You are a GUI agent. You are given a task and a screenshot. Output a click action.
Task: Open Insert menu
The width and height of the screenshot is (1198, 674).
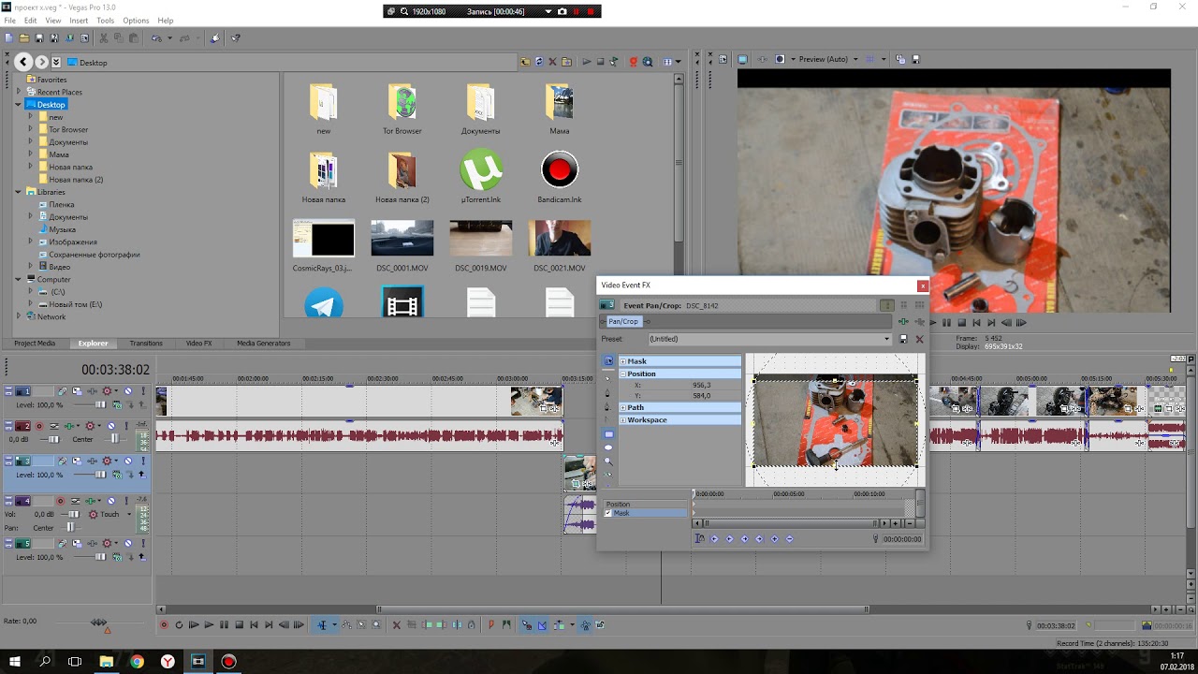[x=79, y=21]
